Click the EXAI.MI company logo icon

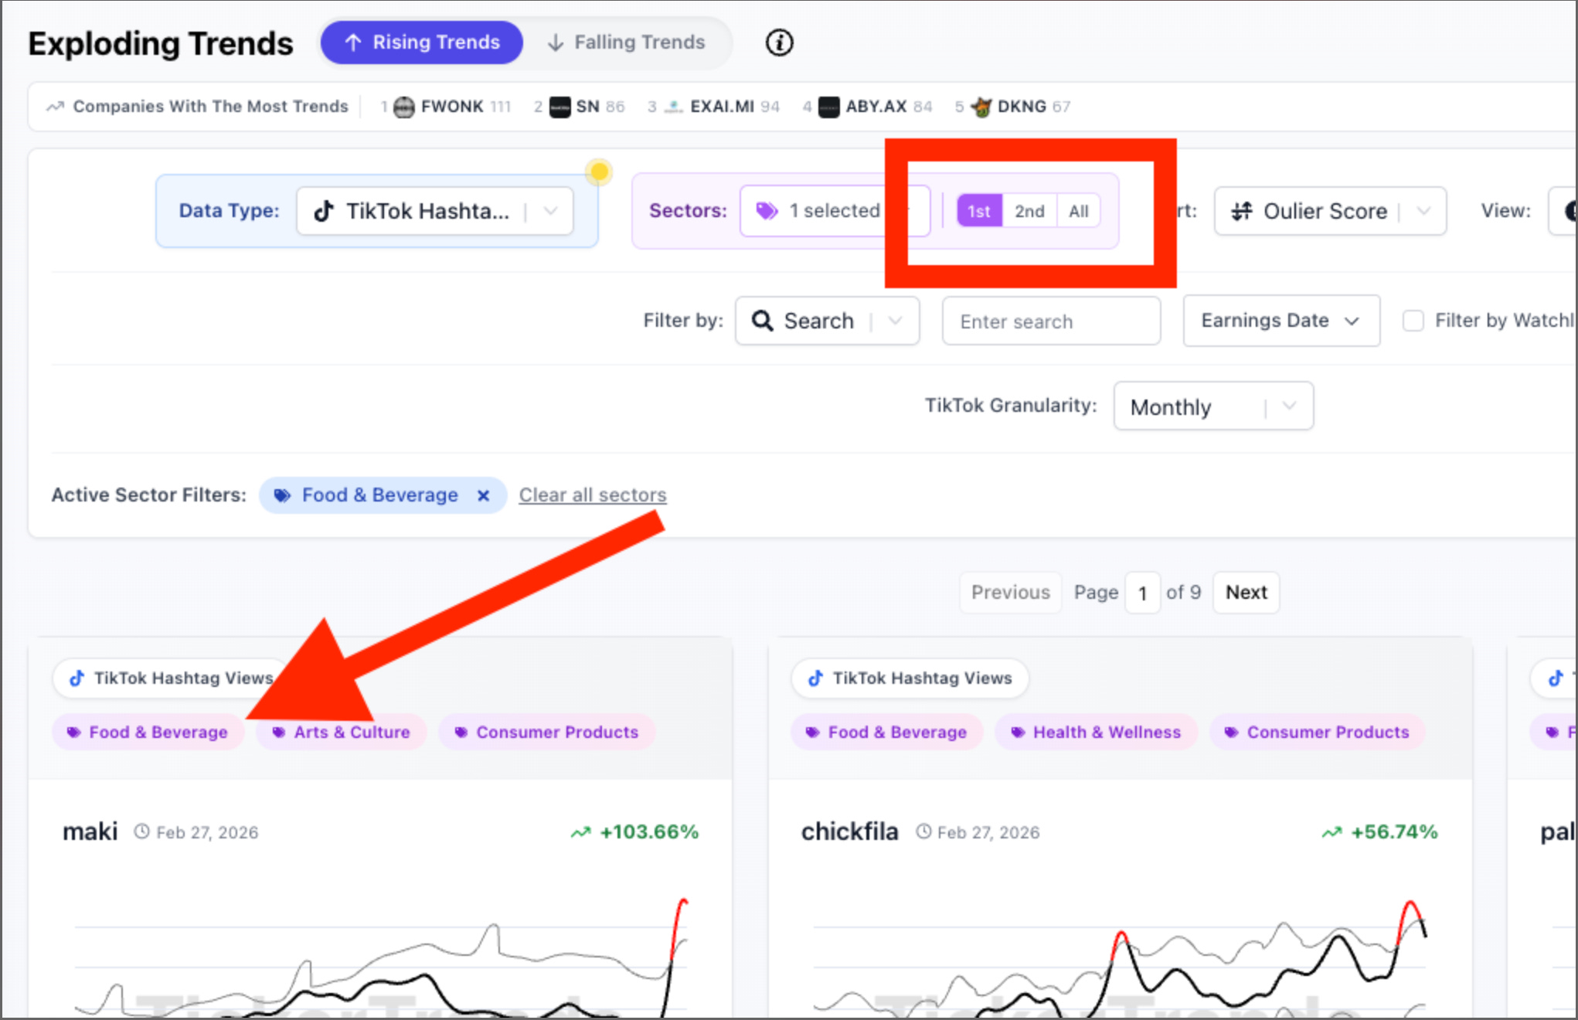[x=674, y=107]
